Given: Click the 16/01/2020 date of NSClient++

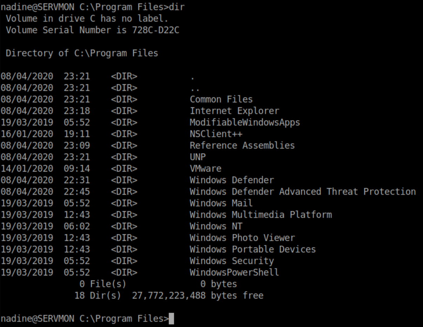Looking at the screenshot, I should 27,134.
